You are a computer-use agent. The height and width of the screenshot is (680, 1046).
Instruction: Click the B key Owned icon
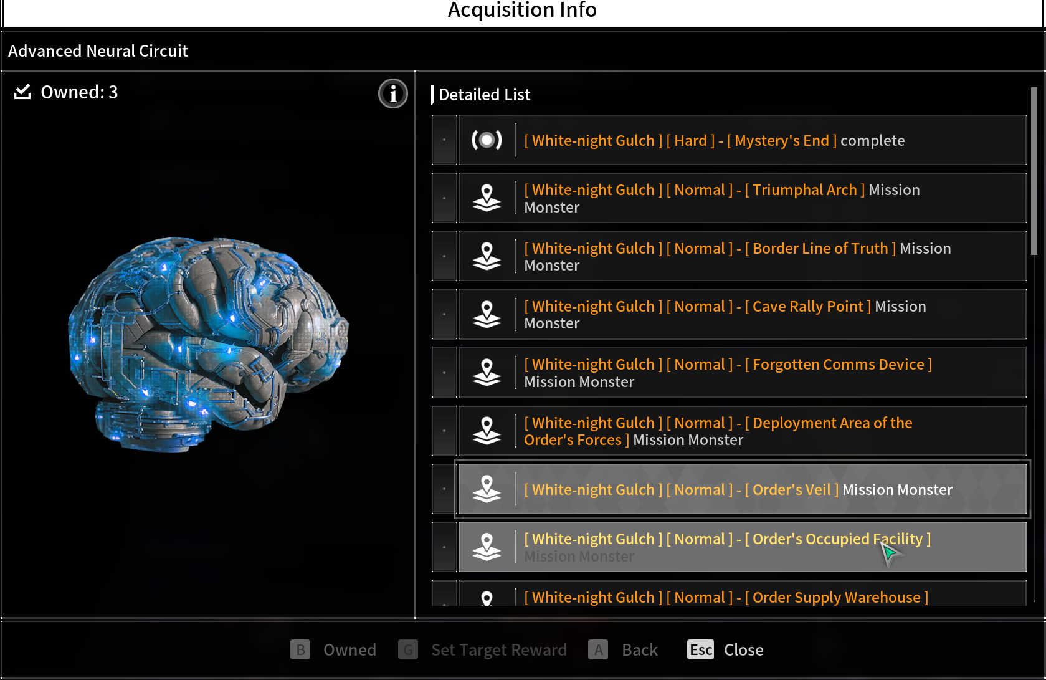[x=300, y=650]
